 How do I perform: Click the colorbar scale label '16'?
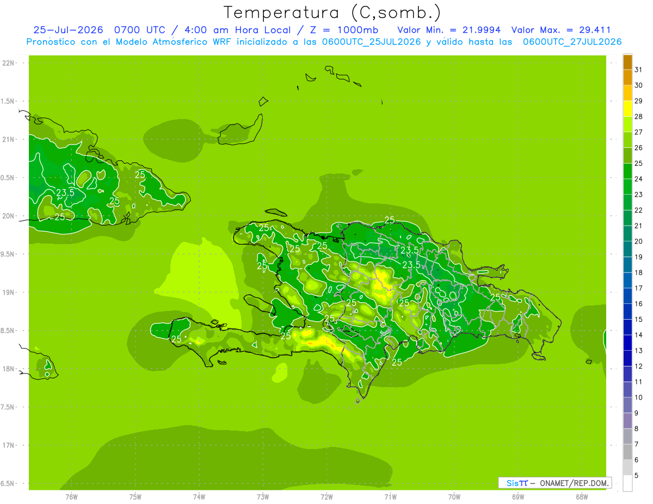639,304
